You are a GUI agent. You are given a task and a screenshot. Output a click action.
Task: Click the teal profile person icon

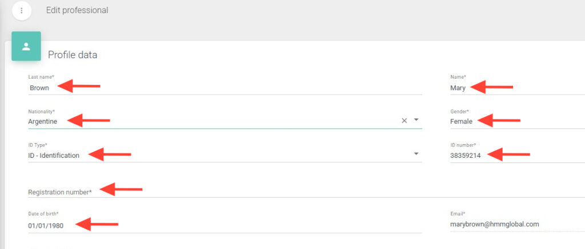click(26, 46)
